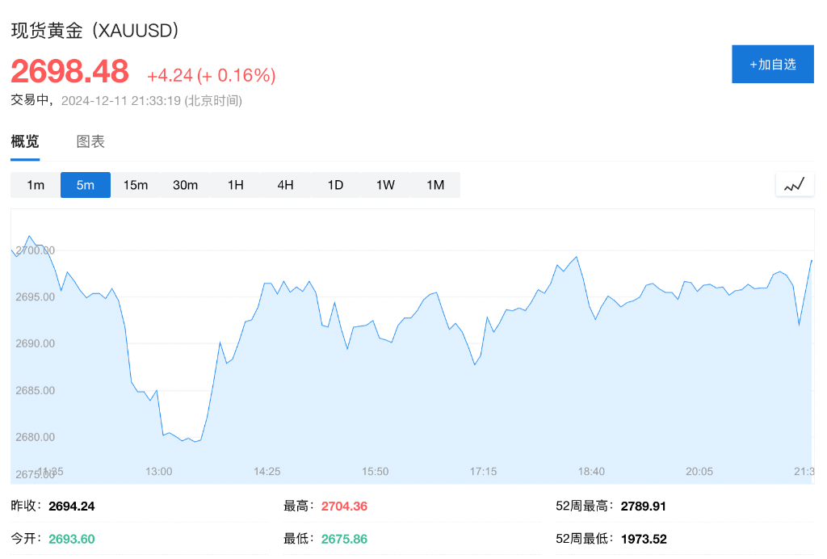Choose the 30m timeframe
Image resolution: width=827 pixels, height=559 pixels.
tap(186, 185)
